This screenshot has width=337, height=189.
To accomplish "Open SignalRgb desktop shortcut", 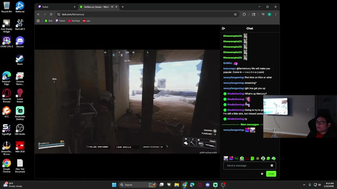I will pos(7,130).
